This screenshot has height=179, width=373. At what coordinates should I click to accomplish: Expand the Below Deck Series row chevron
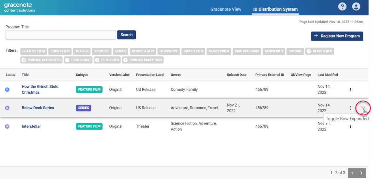tap(363, 108)
